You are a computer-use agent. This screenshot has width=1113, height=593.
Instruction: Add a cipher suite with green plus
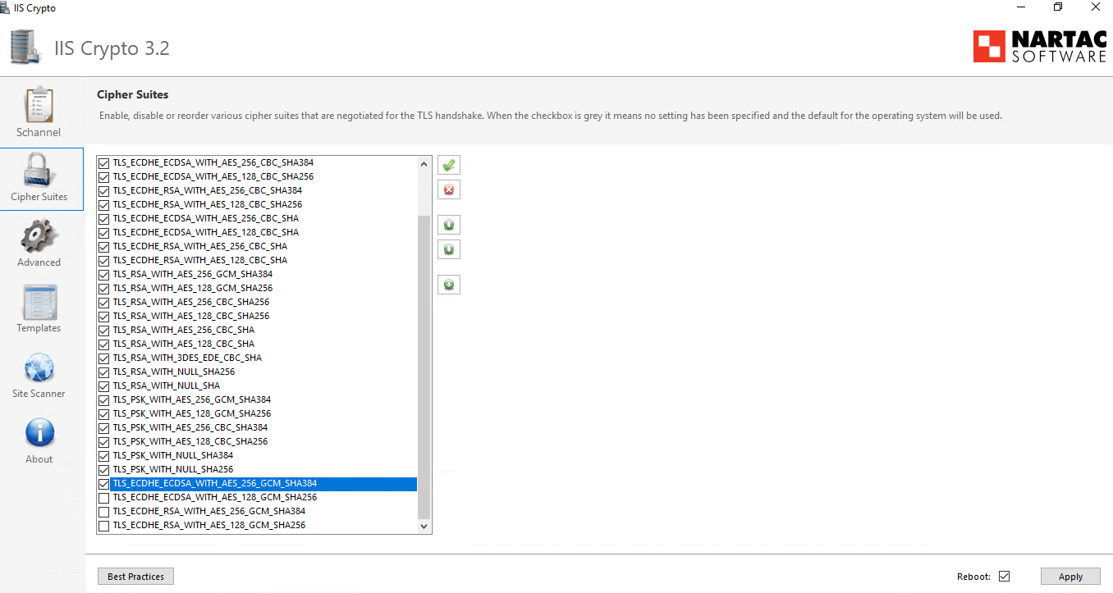tap(449, 285)
